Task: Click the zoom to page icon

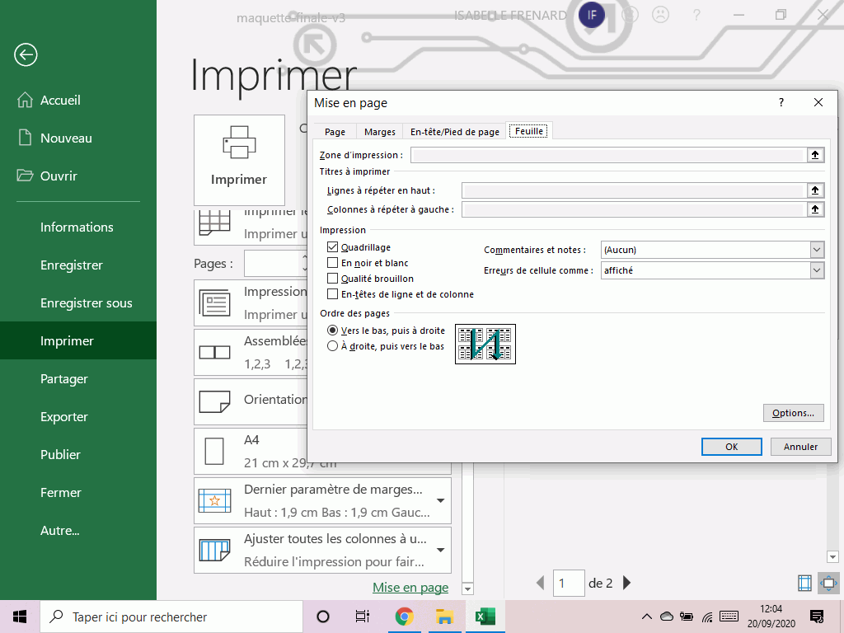Action: (828, 584)
